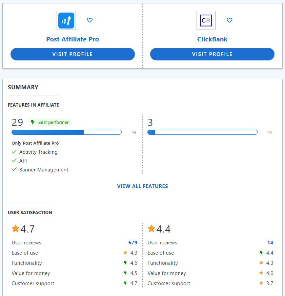Viewport: 285px width, 296px height.
Task: Visit the ClickBank profile
Action: tap(212, 54)
